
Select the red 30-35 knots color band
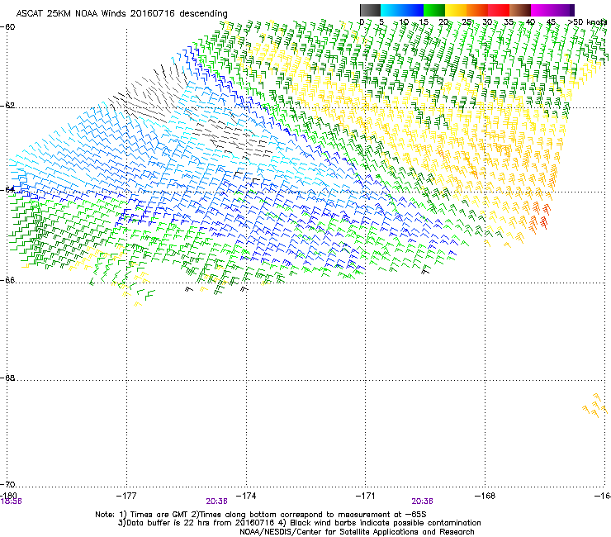[499, 10]
